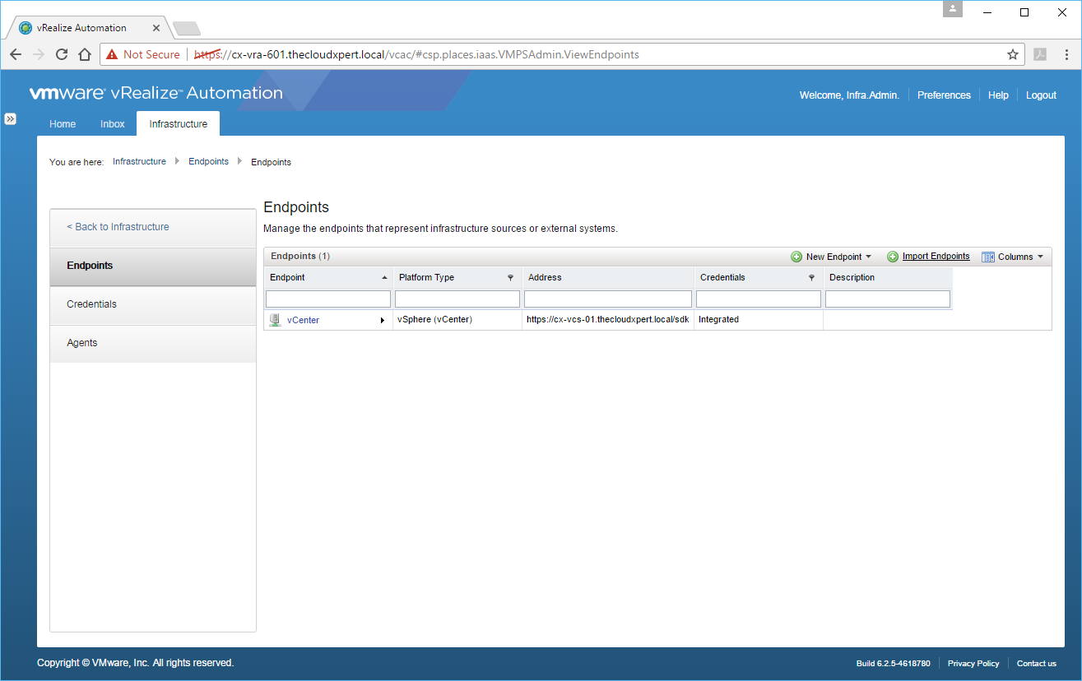Image resolution: width=1082 pixels, height=681 pixels.
Task: Switch to the Inbox tab
Action: [113, 124]
